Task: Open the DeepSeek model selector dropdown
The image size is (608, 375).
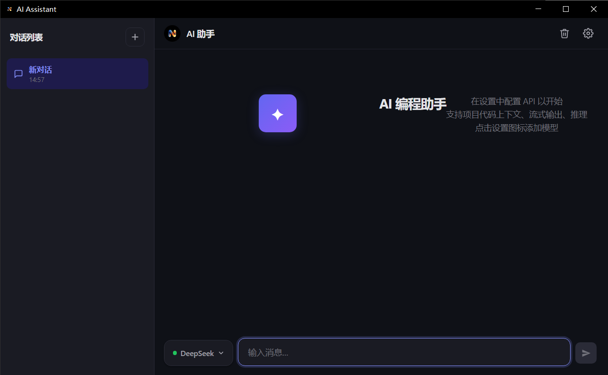Action: click(199, 353)
